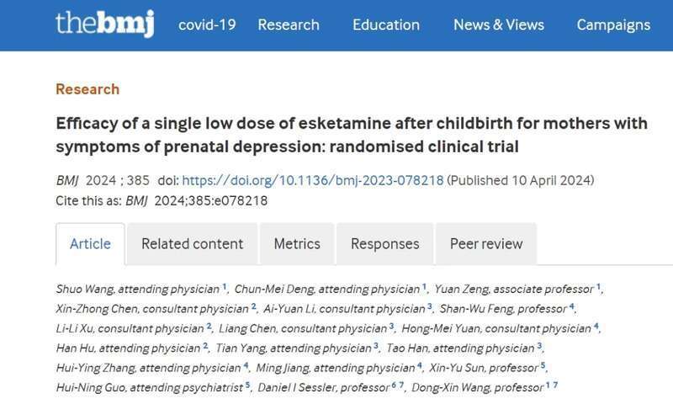
Task: Open the Research navigation menu
Action: (x=289, y=25)
